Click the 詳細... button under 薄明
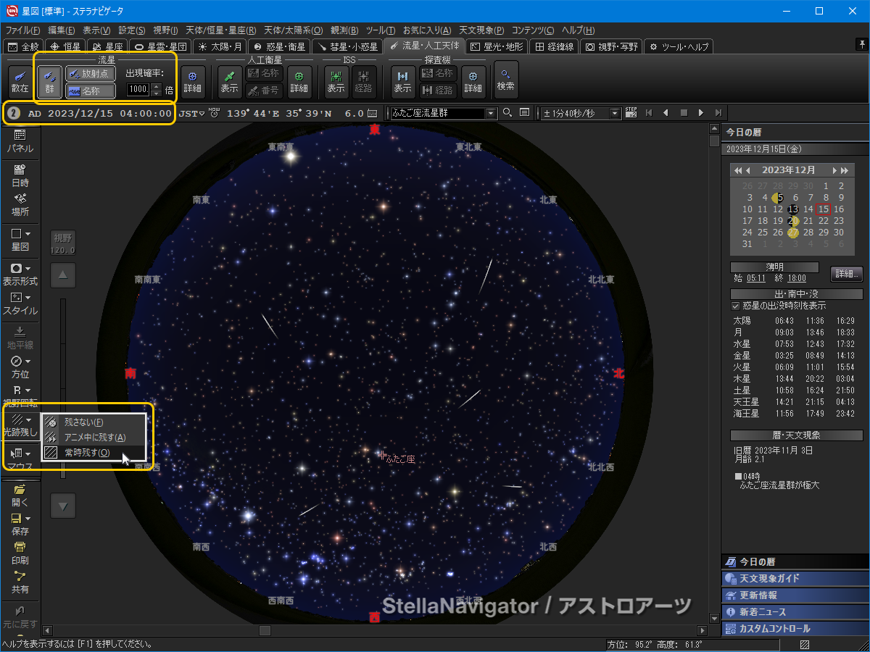Image resolution: width=870 pixels, height=652 pixels. 846,274
